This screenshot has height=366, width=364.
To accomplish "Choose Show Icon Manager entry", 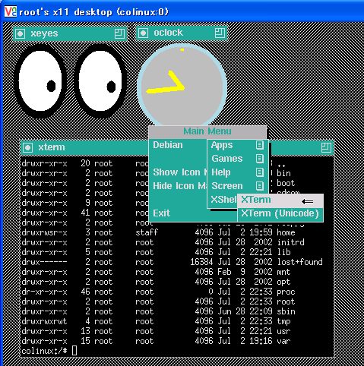I will (x=179, y=172).
